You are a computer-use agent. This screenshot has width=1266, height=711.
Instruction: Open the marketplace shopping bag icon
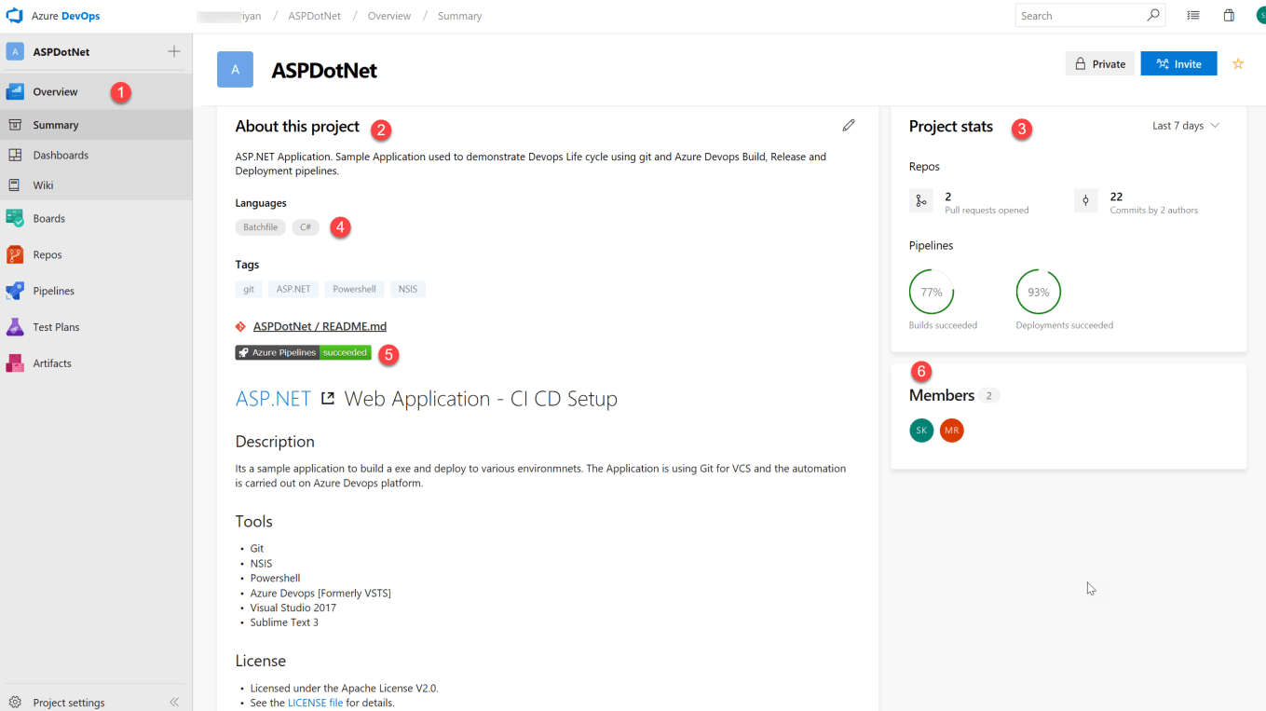pos(1229,16)
